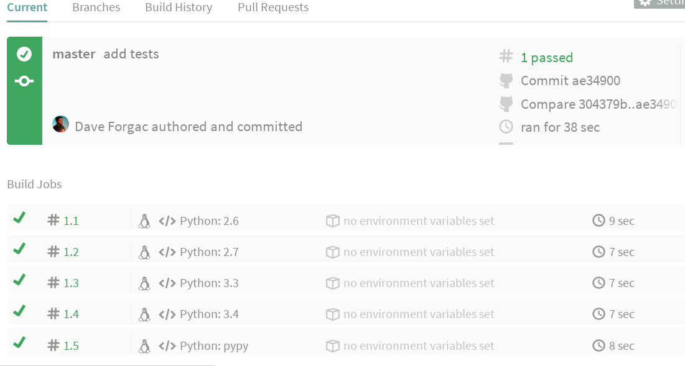Open build job 1.5

tap(71, 345)
